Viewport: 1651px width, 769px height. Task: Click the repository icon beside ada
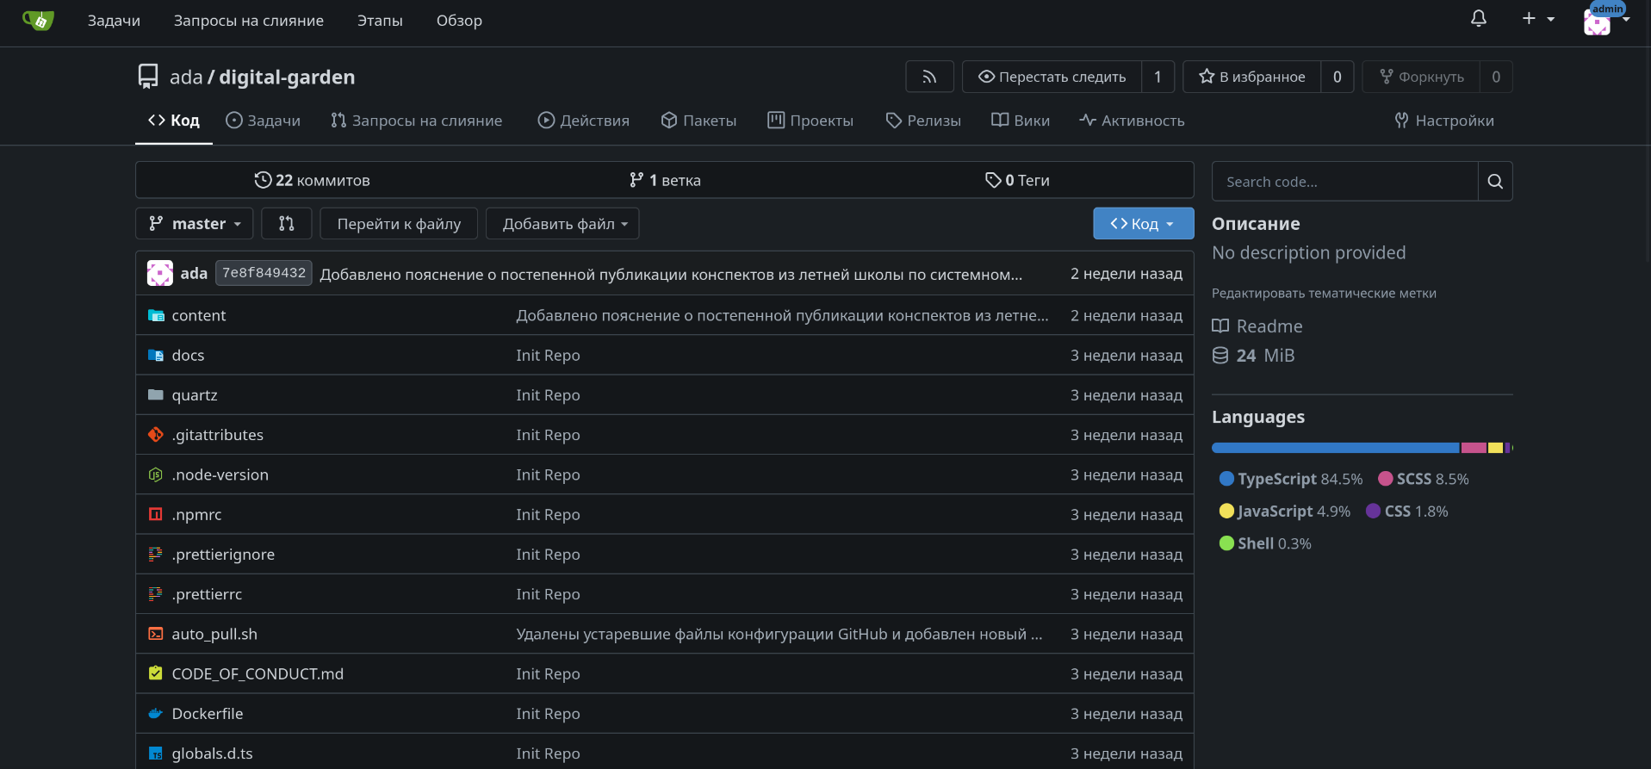pos(148,77)
